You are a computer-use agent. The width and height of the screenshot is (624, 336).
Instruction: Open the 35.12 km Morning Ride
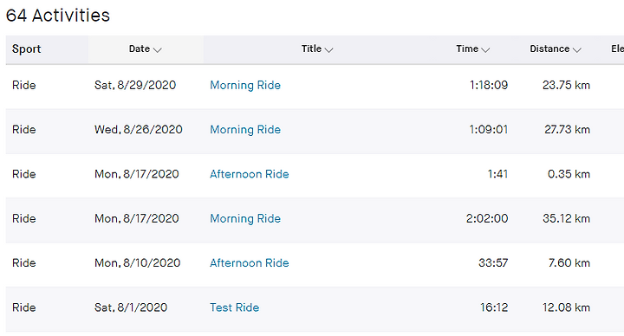245,219
